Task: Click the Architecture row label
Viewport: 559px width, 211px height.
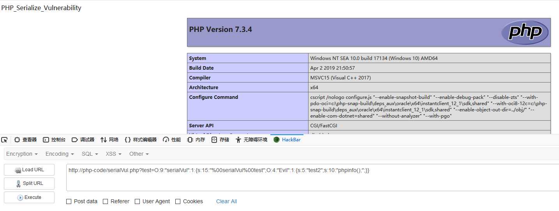Action: point(203,88)
